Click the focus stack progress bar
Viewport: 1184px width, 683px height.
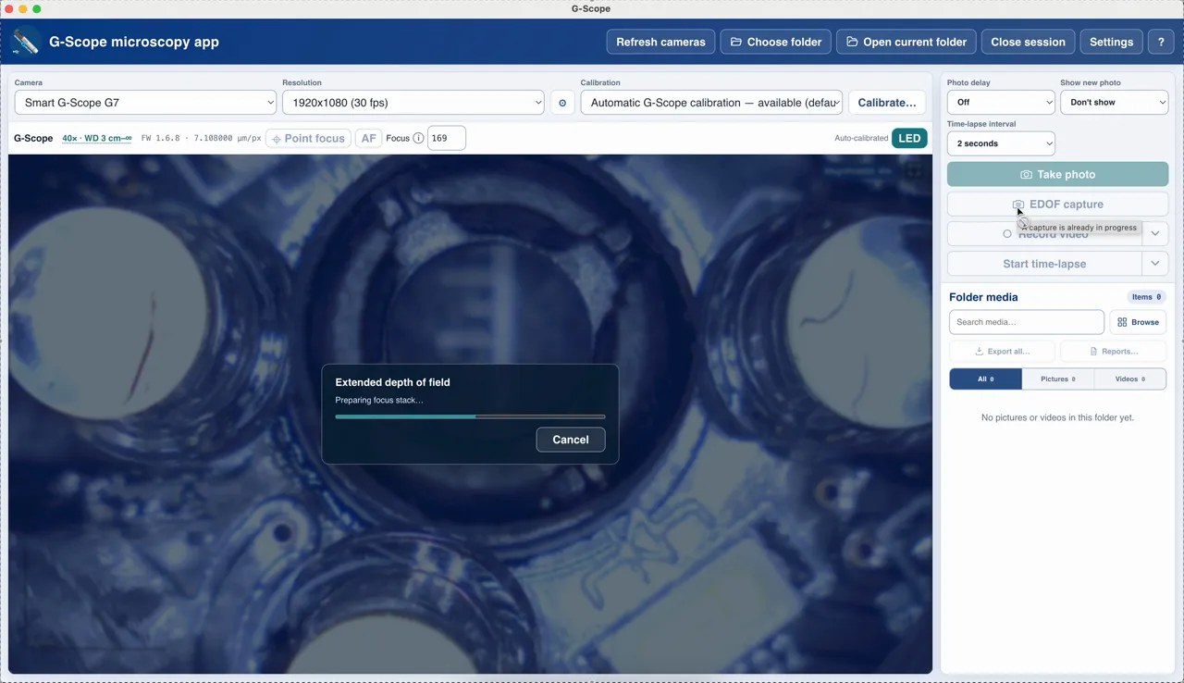pos(470,416)
